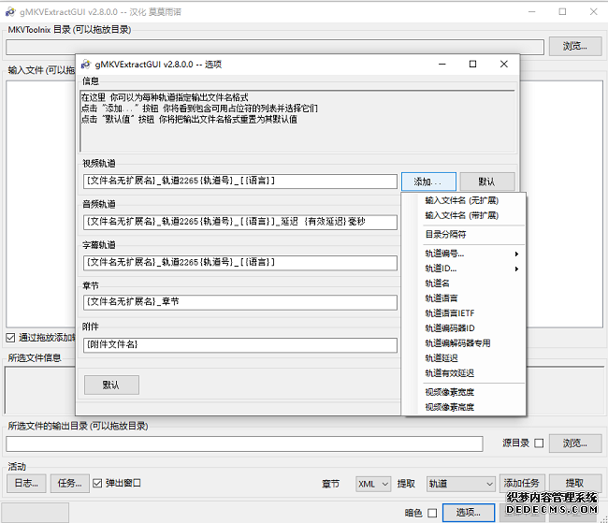This screenshot has height=523, width=608.
Task: Click the 添加... button for video track
Action: (x=428, y=182)
